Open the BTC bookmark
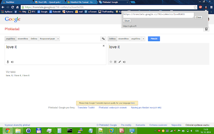This screenshot has height=134, width=214. tap(32, 12)
